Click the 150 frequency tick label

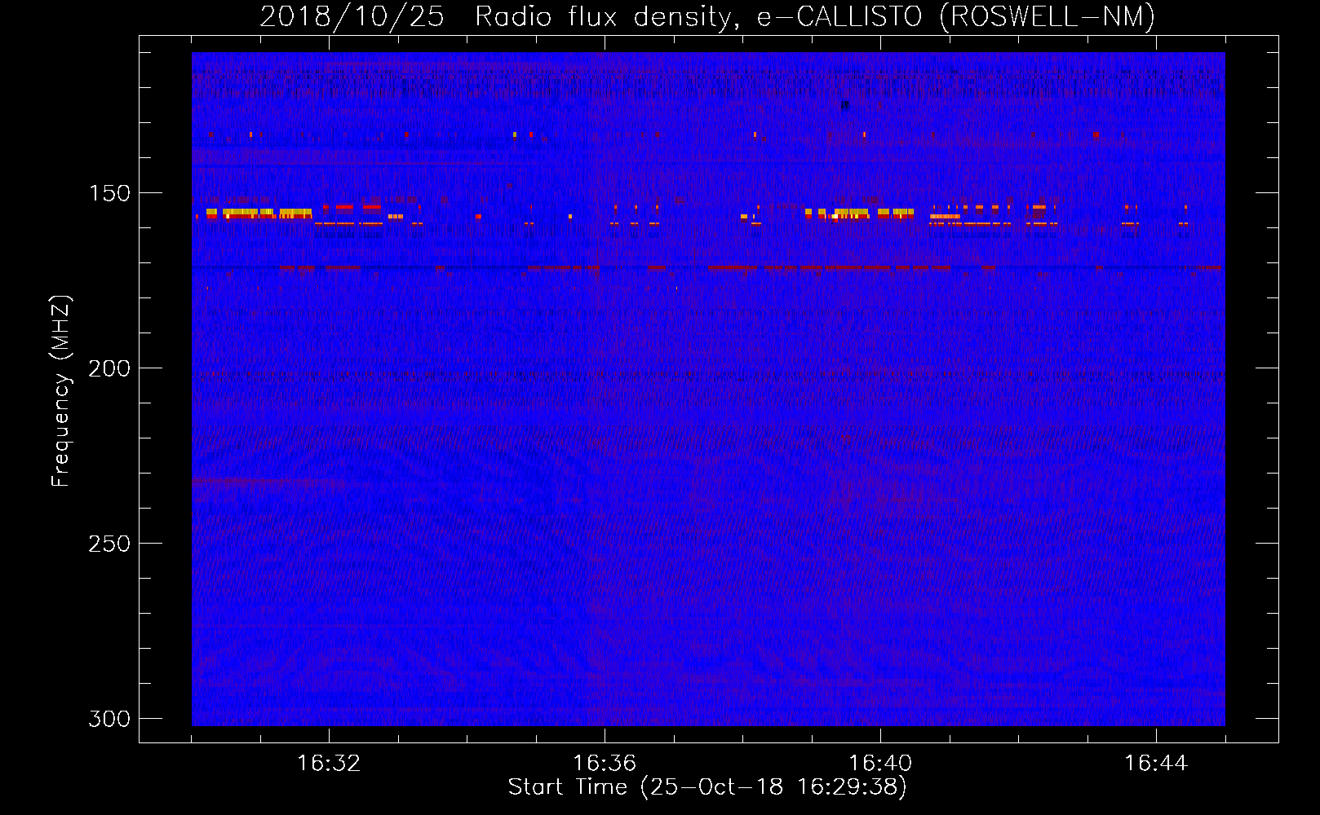109,193
